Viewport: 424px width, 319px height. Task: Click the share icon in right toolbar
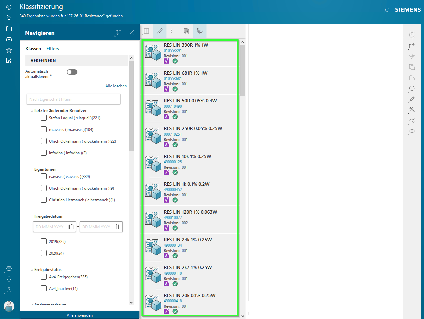[412, 120]
